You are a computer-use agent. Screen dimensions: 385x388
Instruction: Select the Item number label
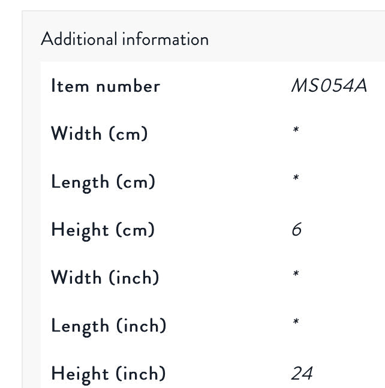106,86
